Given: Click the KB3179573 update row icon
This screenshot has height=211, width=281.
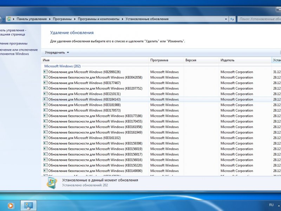Looking at the screenshot, I should (x=46, y=110).
